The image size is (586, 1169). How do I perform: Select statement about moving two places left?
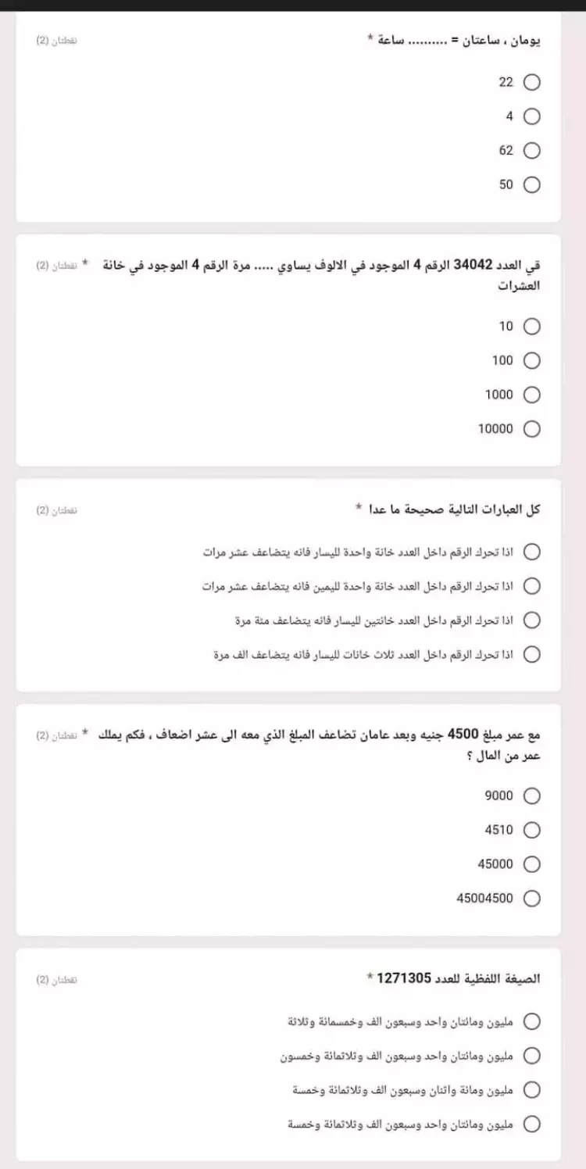click(x=532, y=620)
